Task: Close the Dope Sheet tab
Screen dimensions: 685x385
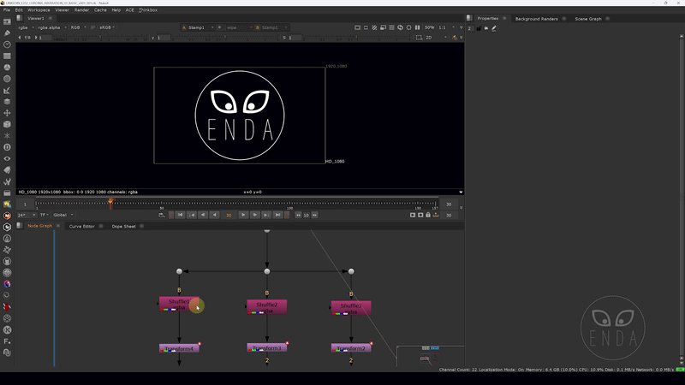Action: (141, 226)
